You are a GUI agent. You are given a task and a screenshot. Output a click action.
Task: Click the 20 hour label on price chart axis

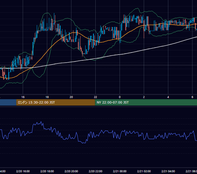point(71,97)
